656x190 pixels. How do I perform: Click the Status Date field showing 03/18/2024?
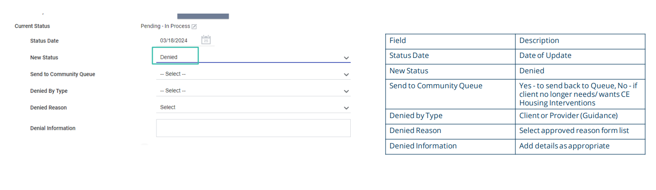(174, 41)
